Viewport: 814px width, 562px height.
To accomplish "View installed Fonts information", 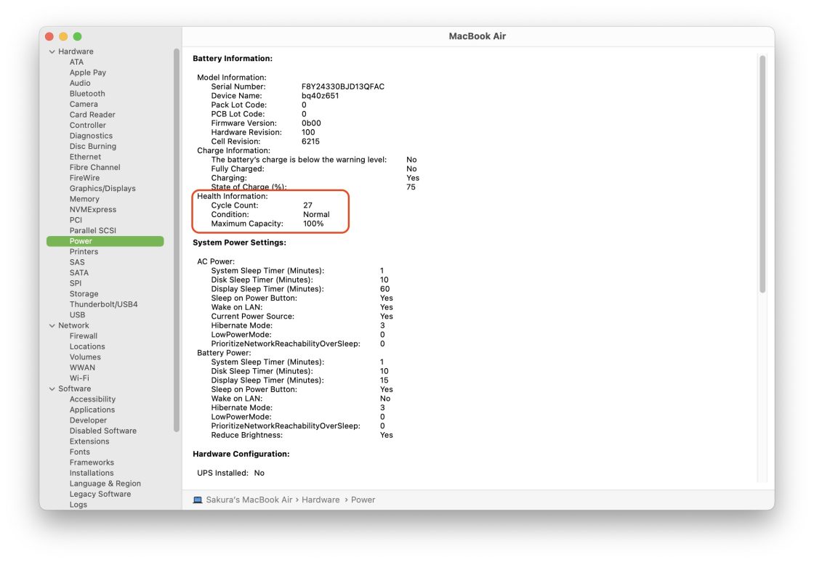I will [x=79, y=452].
